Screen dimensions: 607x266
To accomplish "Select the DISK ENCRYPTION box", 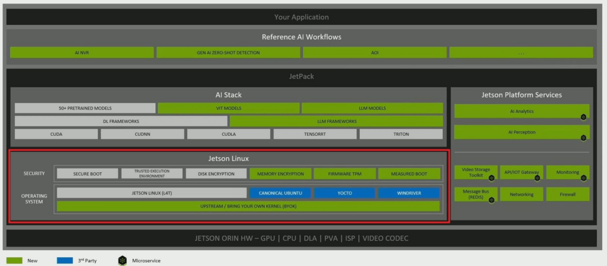I will (x=216, y=174).
